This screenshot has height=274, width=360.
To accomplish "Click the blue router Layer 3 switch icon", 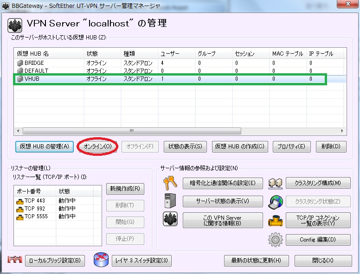I will (x=101, y=260).
